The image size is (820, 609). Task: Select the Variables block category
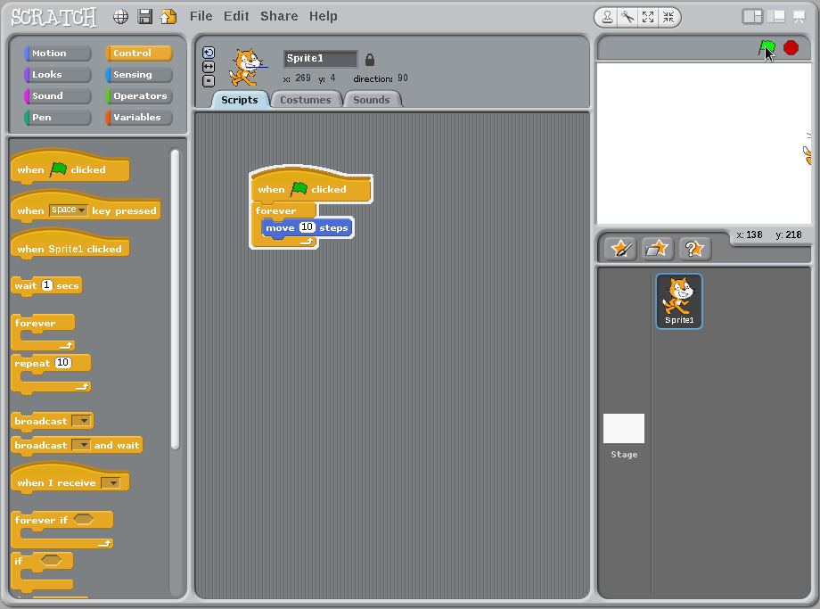[138, 117]
